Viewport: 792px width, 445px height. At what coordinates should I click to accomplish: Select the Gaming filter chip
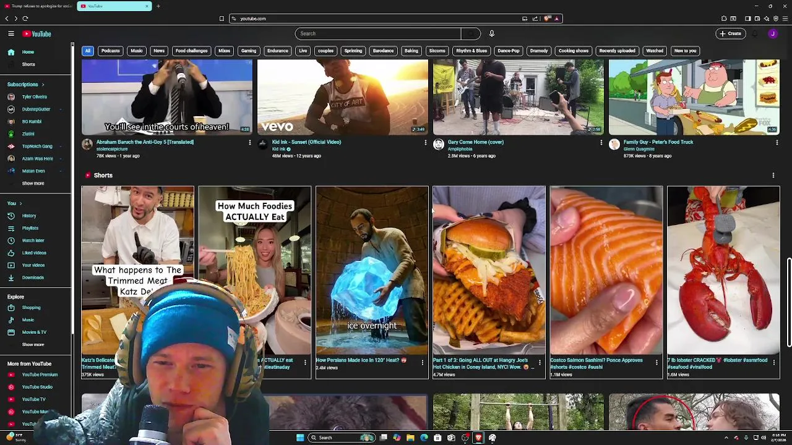tap(249, 51)
